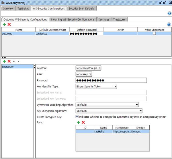
Task: Open the Keystore dropdown
Action: (x=88, y=68)
